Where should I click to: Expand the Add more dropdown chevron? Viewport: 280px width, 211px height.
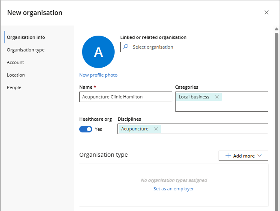(x=259, y=156)
